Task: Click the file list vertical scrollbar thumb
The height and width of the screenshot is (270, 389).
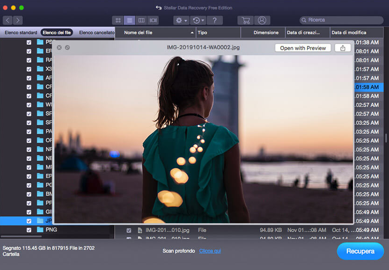Action: click(386, 138)
